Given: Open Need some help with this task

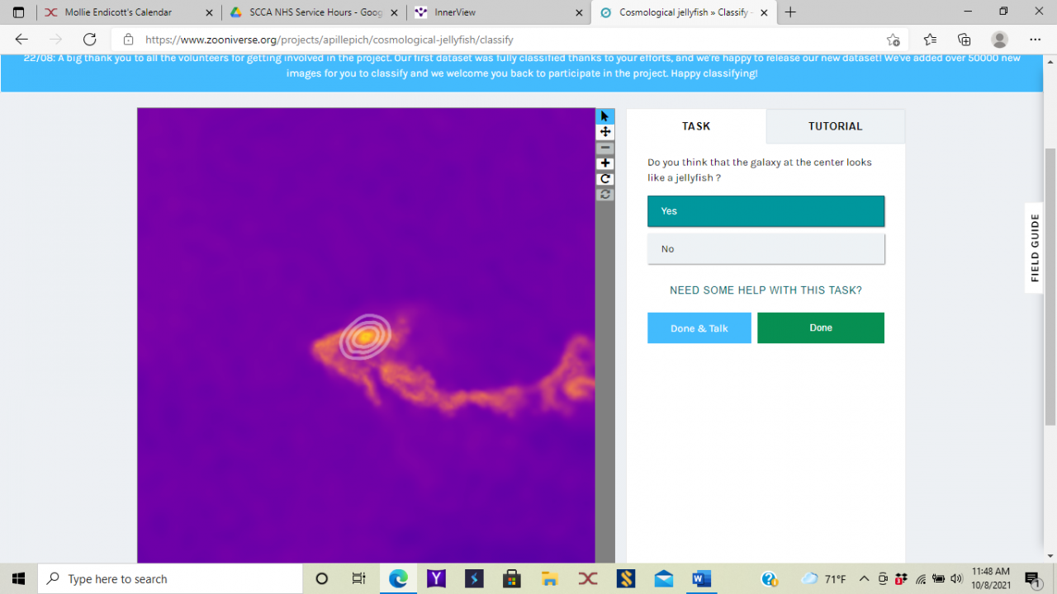Looking at the screenshot, I should [x=765, y=290].
